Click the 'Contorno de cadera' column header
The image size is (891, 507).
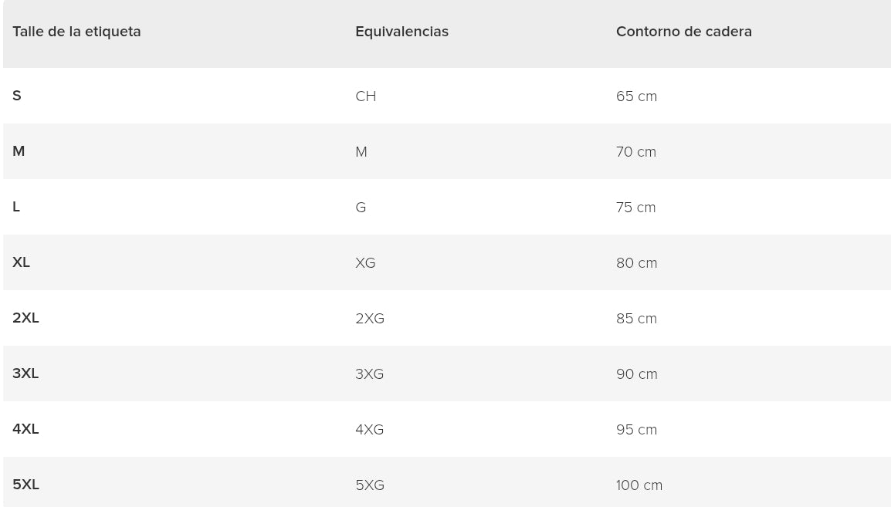coord(683,32)
